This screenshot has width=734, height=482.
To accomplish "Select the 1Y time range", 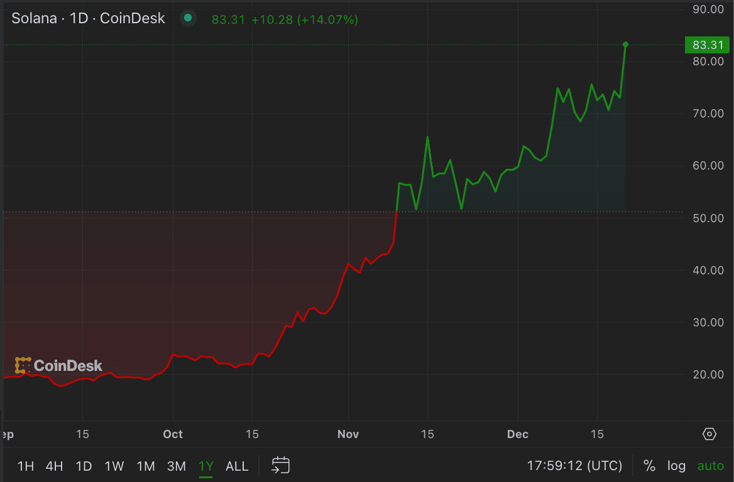I will point(206,466).
